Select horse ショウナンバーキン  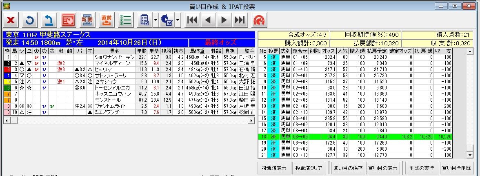point(114,57)
